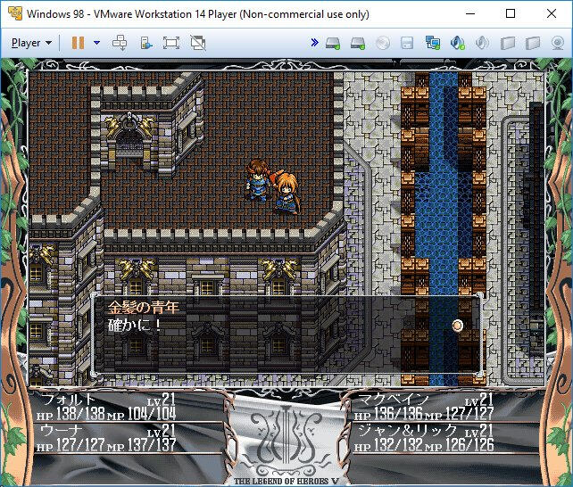Expand the double-chevron device toolbar

click(x=314, y=43)
